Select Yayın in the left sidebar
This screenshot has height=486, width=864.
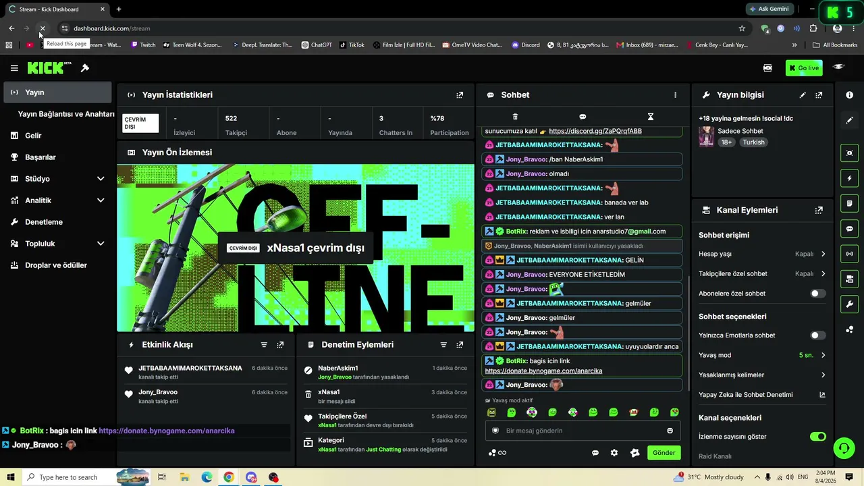57,92
